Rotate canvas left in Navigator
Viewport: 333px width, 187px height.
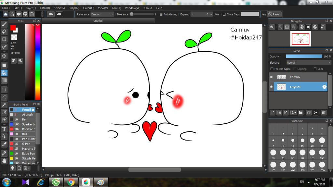[x=302, y=27]
